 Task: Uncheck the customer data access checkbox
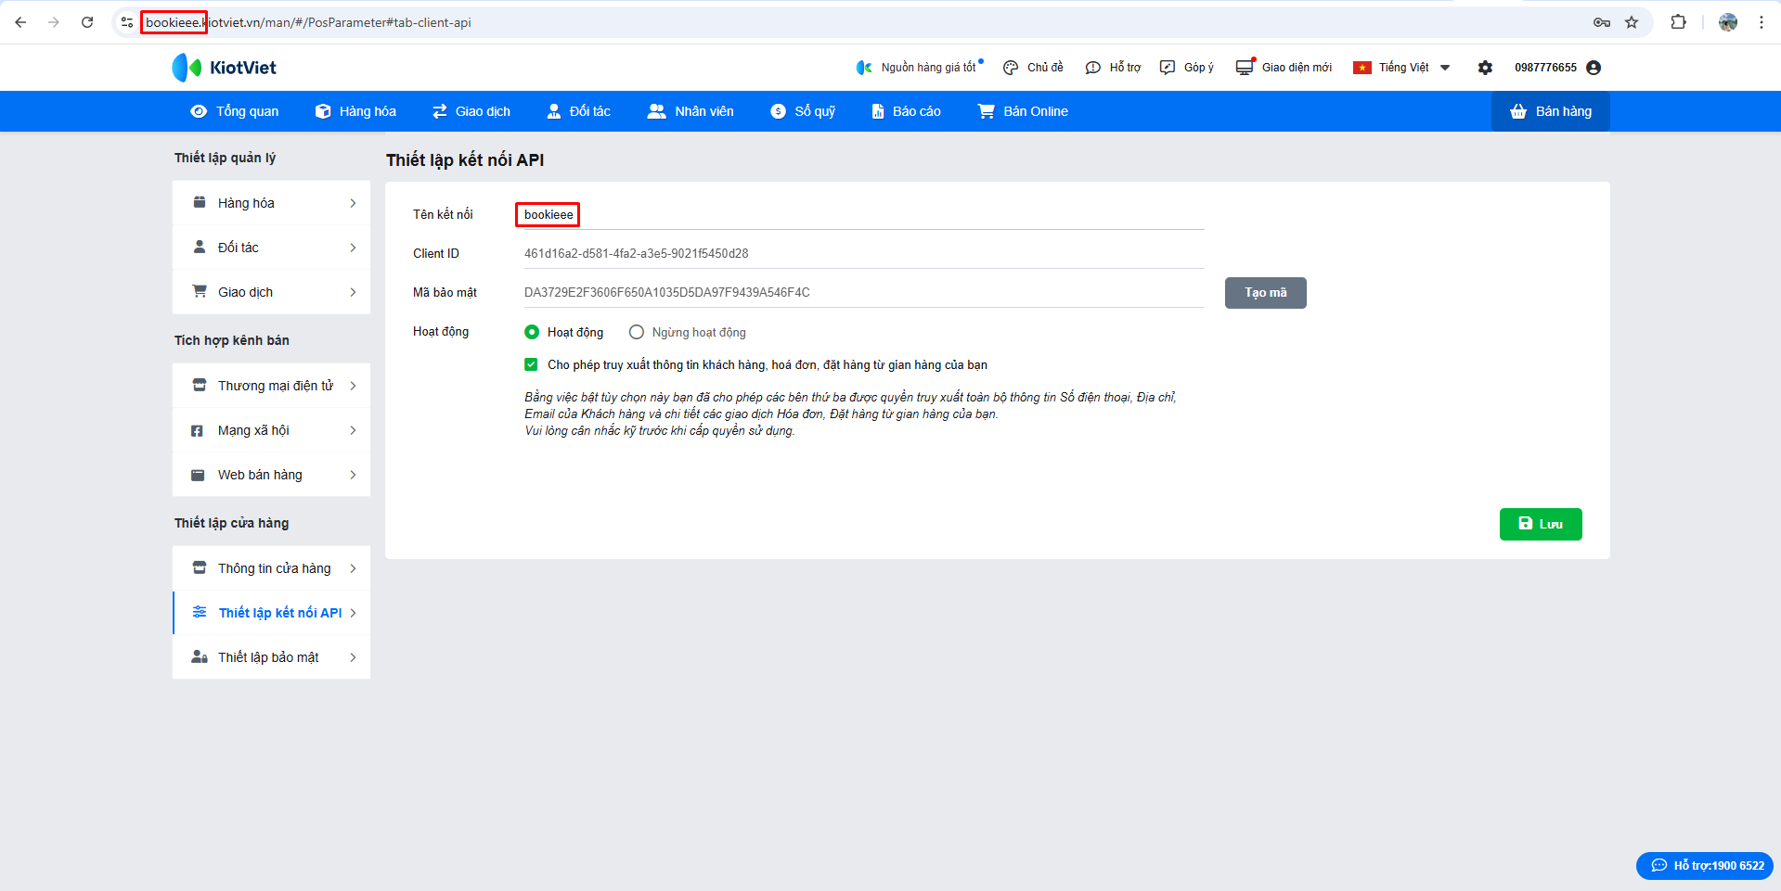pos(531,364)
